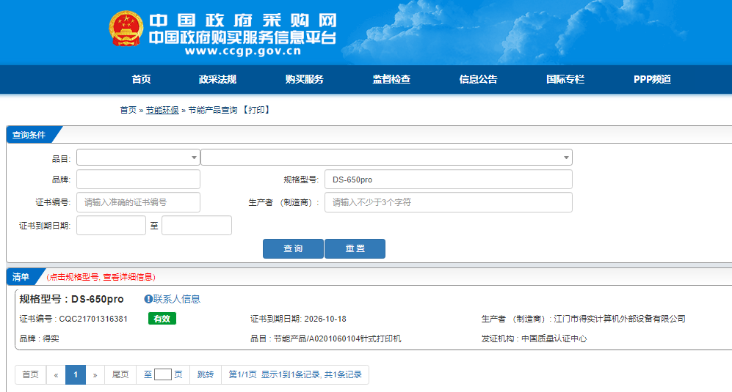Click the 证书到期日期 start date field
The height and width of the screenshot is (392, 732).
(x=111, y=226)
